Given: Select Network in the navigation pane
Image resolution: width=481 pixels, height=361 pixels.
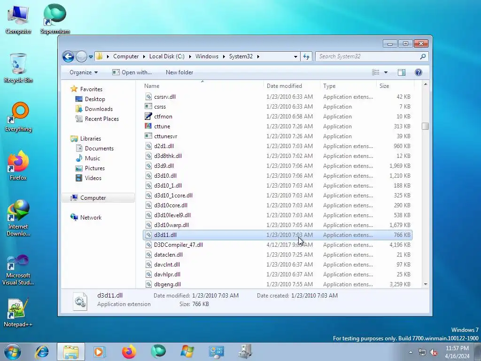Looking at the screenshot, I should click(86, 217).
